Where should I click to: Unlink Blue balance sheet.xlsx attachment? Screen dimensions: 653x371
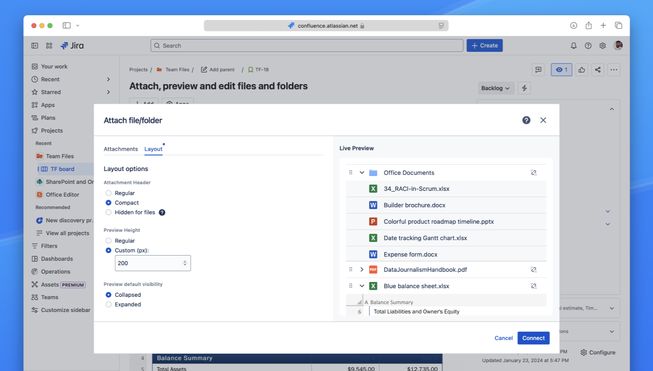tap(533, 286)
